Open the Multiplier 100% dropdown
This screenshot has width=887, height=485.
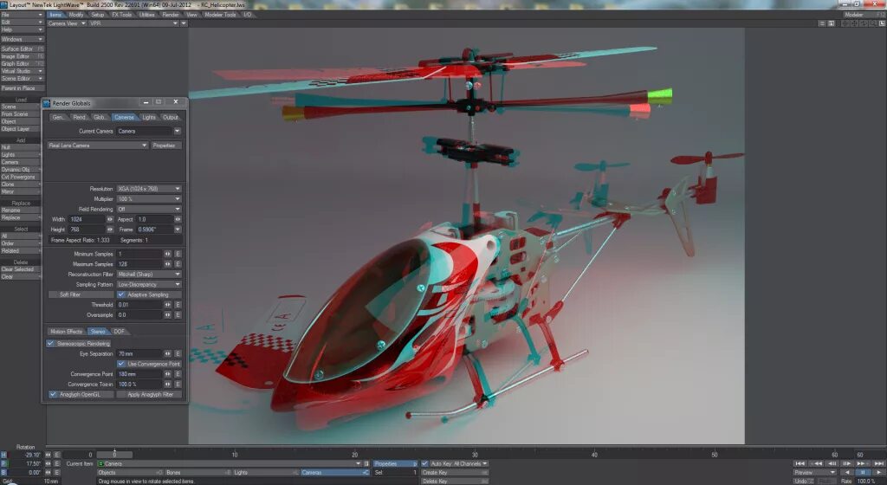click(x=149, y=199)
